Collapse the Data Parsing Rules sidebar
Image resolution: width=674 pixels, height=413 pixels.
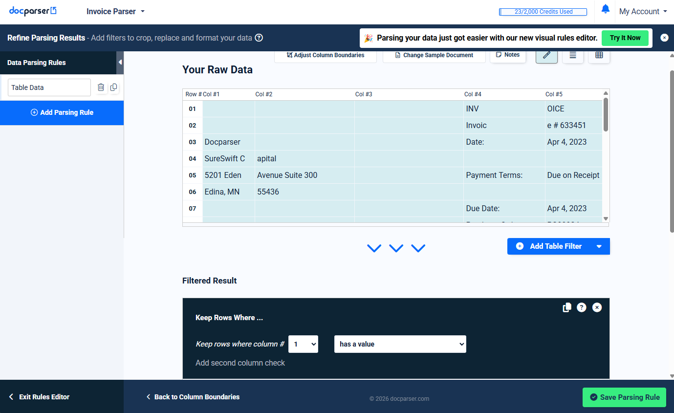pyautogui.click(x=120, y=63)
